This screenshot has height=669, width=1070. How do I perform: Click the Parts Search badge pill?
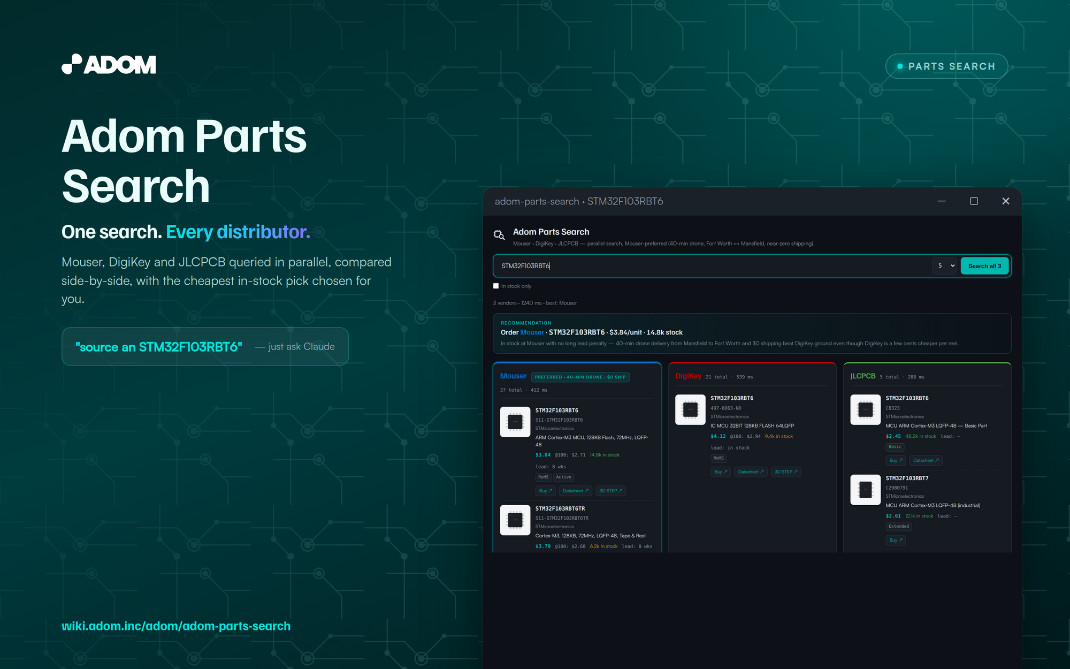(946, 66)
